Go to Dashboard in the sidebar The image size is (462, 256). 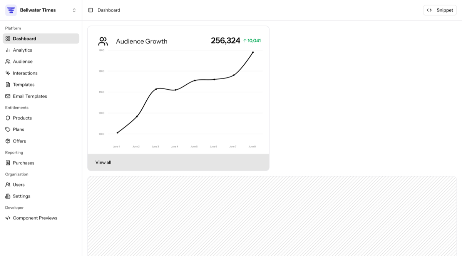[x=41, y=38]
